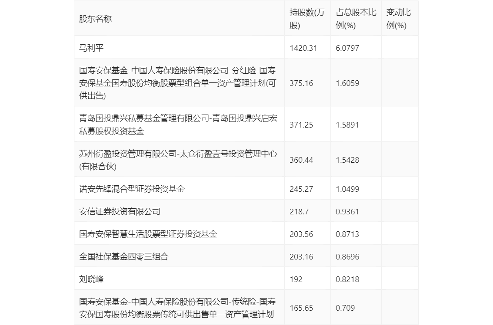The height and width of the screenshot is (325, 493).
Task: Select the value 192
Action: (296, 279)
